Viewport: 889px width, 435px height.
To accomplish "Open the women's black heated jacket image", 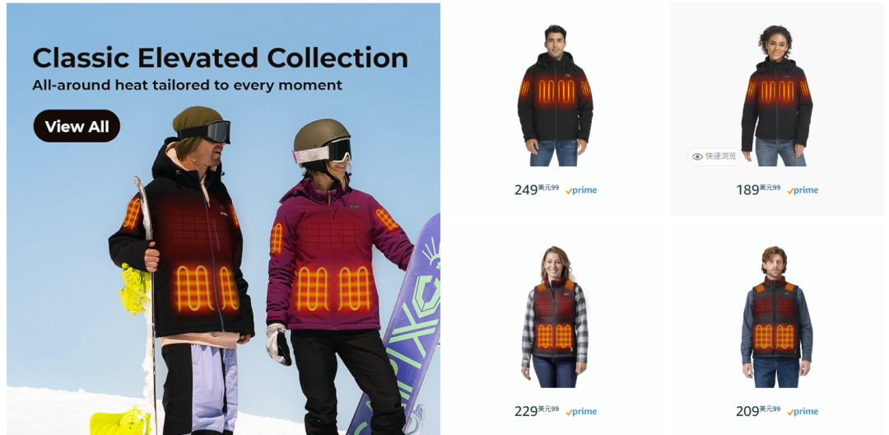I will point(776,96).
